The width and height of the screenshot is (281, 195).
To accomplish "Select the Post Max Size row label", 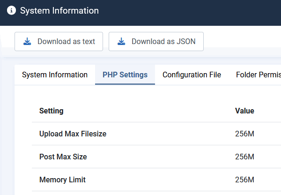I will [x=63, y=157].
